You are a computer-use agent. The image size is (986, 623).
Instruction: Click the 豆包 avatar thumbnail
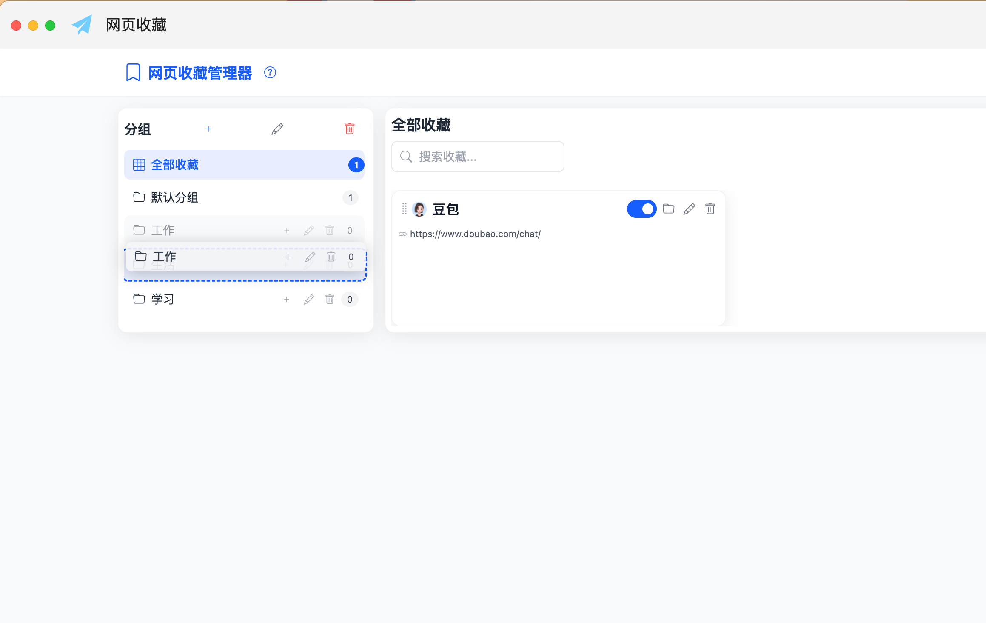pyautogui.click(x=419, y=209)
